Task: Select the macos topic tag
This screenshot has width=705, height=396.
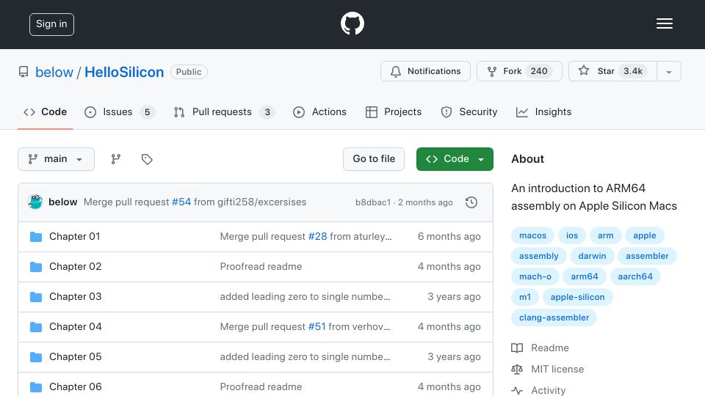Action: coord(532,235)
